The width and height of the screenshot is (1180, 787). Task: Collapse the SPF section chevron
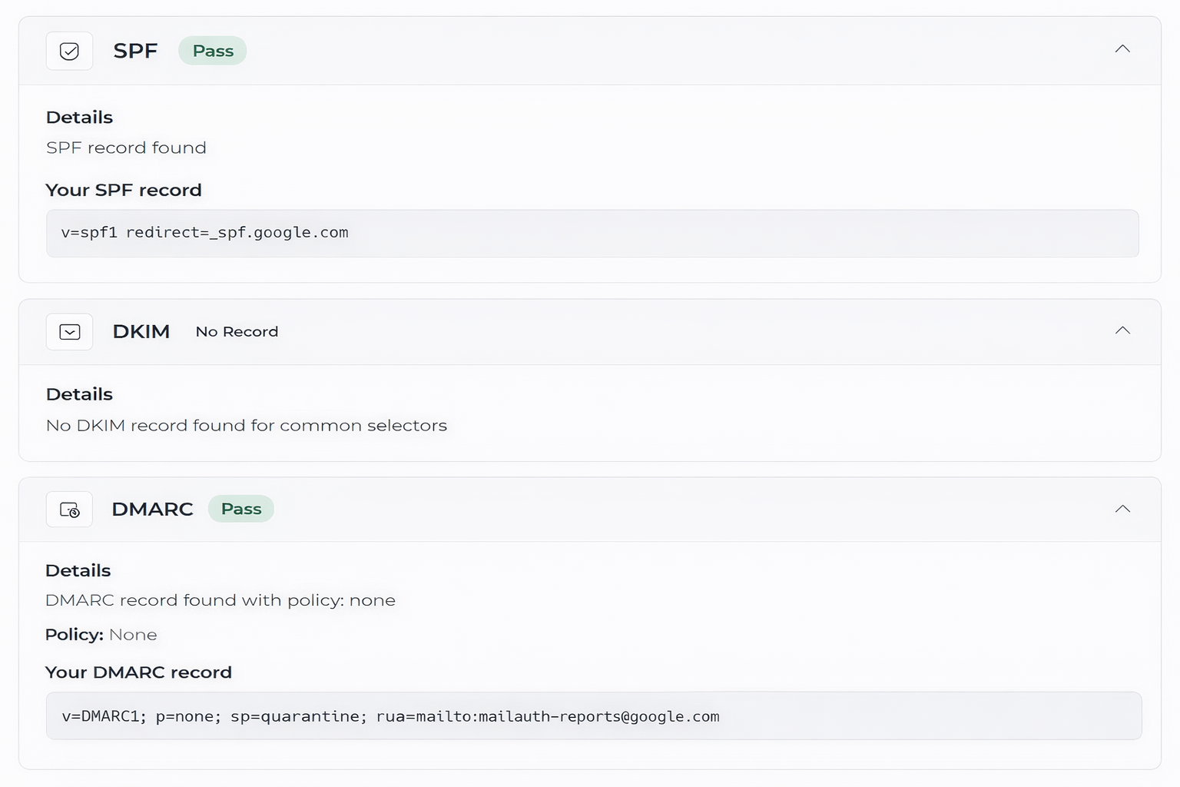pos(1122,48)
